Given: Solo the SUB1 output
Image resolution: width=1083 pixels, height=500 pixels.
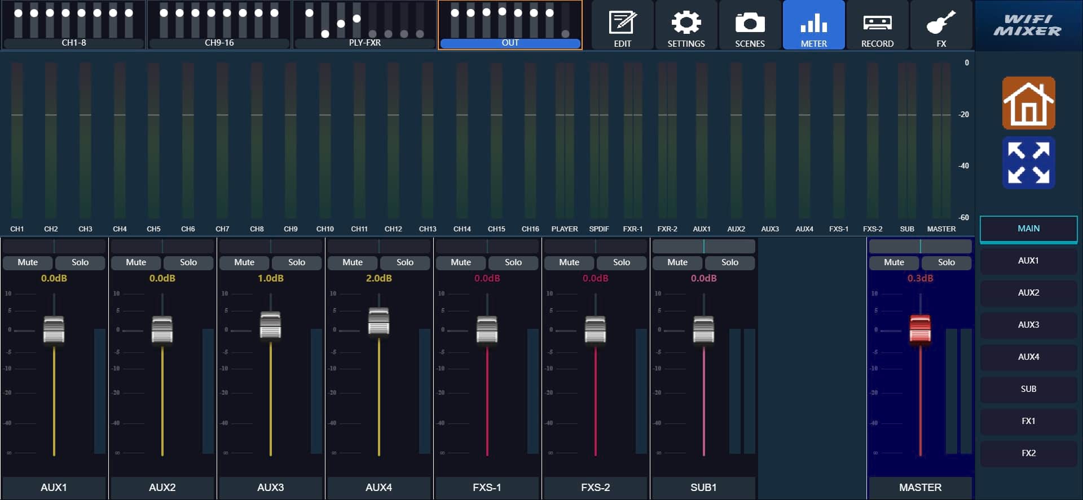Looking at the screenshot, I should (x=730, y=262).
